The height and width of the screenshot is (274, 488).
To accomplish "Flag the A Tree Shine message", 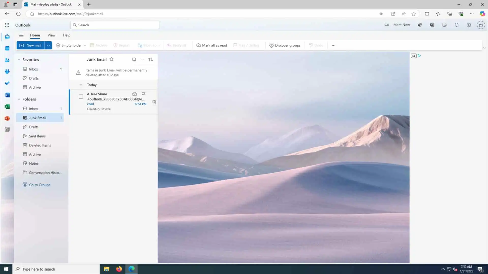I will [143, 94].
